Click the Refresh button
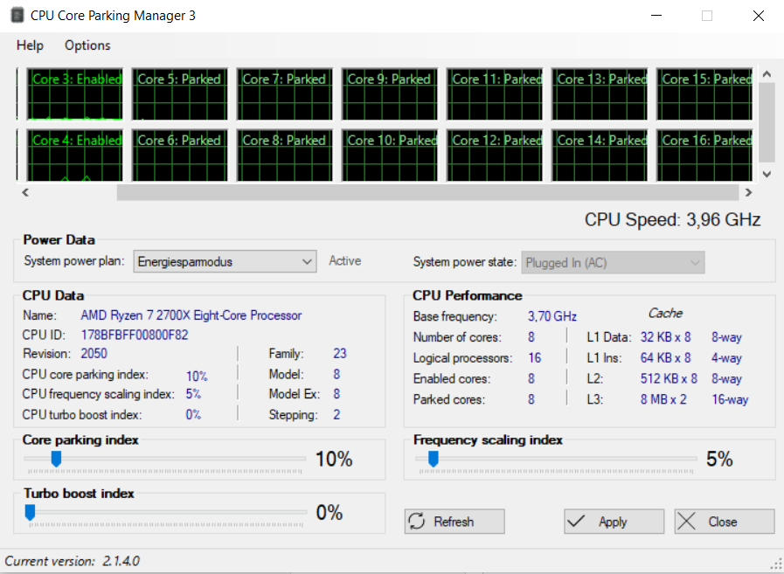This screenshot has width=784, height=574. tap(454, 522)
